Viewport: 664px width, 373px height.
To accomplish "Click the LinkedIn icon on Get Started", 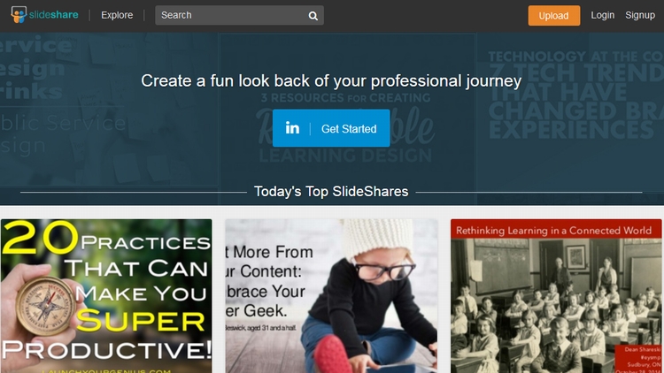I will click(x=292, y=128).
